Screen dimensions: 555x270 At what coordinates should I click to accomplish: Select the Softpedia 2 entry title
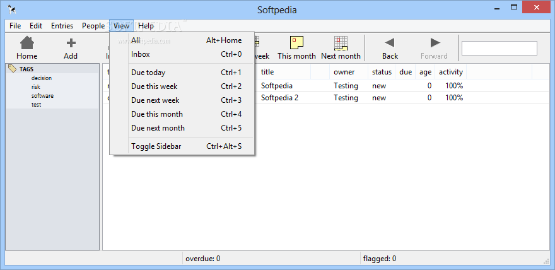279,98
